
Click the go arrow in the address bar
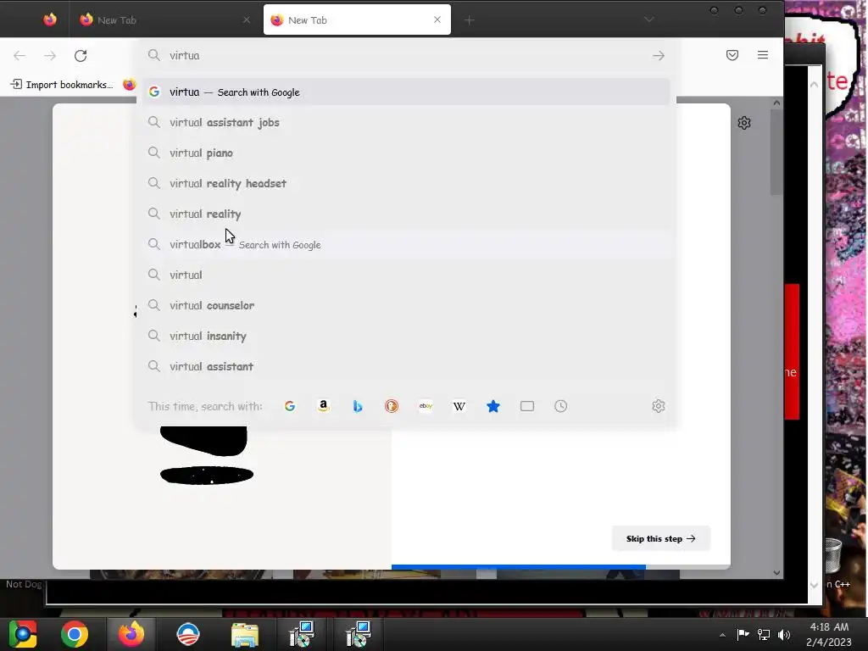pyautogui.click(x=658, y=55)
